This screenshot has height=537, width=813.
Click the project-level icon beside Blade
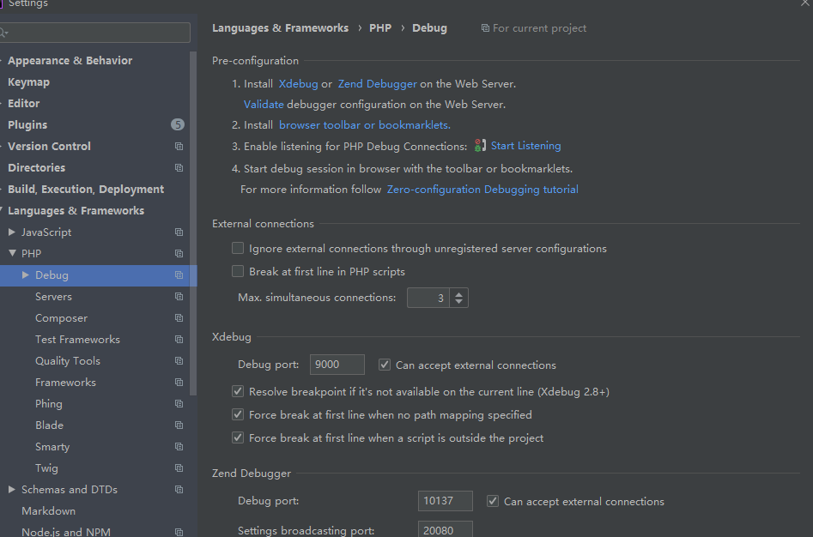click(179, 425)
